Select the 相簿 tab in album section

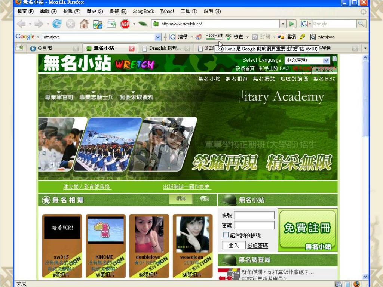tap(181, 199)
